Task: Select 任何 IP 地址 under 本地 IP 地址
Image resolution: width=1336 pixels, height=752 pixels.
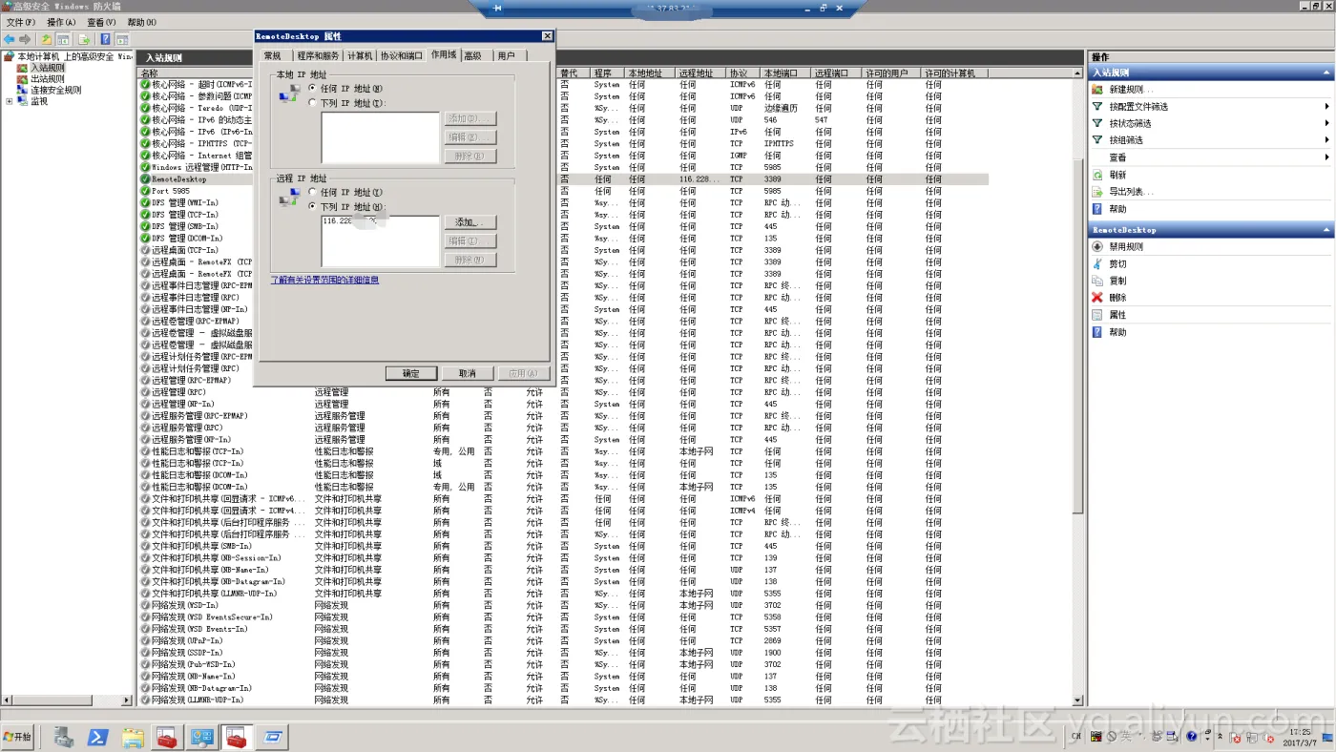Action: coord(312,88)
